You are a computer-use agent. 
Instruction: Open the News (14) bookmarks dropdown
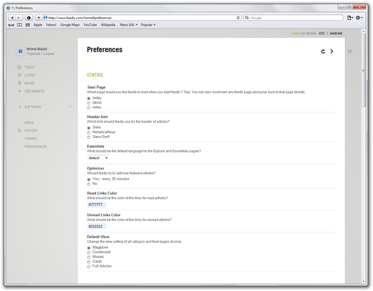(x=128, y=24)
